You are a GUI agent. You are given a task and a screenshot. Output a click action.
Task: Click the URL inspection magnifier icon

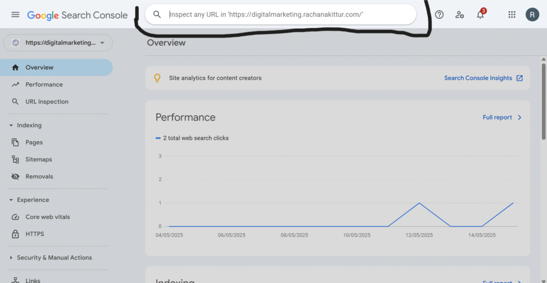[15, 102]
